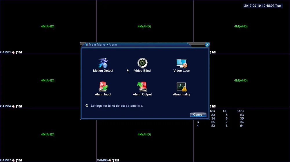Click 4M(AHD) text in CAM01 pane
The height and width of the screenshot is (162, 290).
click(48, 26)
